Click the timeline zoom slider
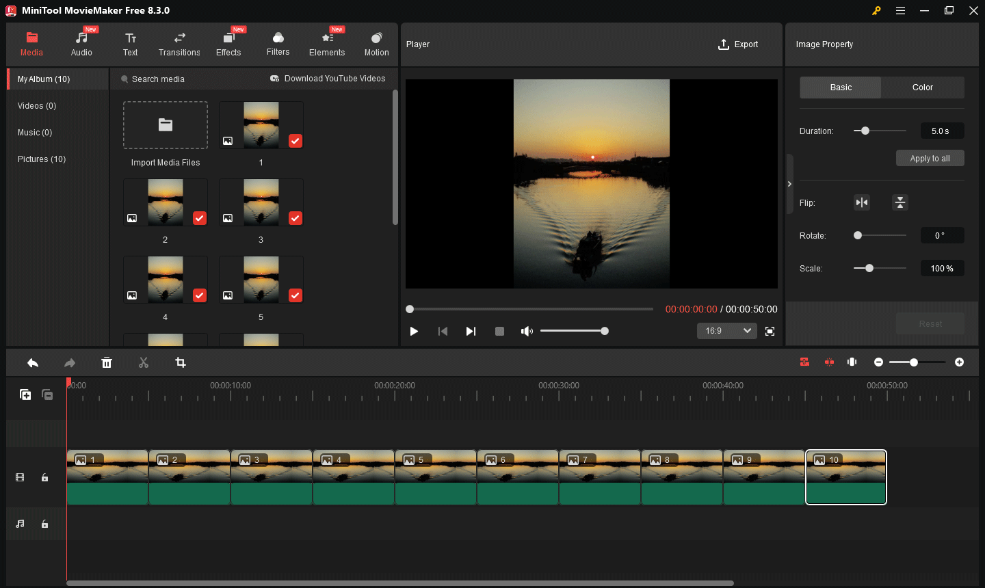This screenshot has width=985, height=588. click(917, 362)
